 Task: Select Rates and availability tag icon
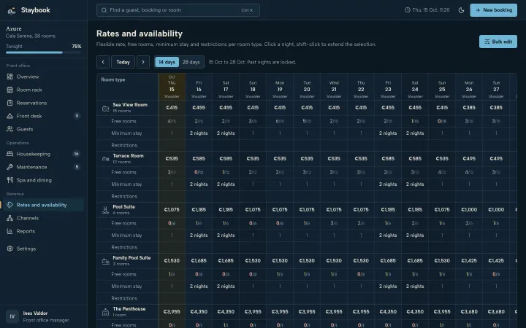pyautogui.click(x=9, y=205)
